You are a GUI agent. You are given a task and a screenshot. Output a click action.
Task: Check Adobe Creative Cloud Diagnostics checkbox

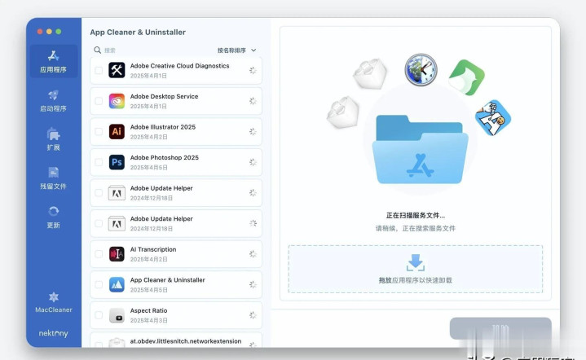point(99,70)
